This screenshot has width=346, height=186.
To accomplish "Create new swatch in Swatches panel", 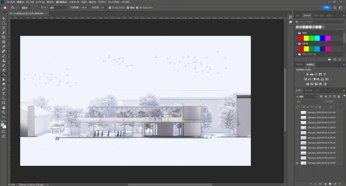I will (x=335, y=59).
